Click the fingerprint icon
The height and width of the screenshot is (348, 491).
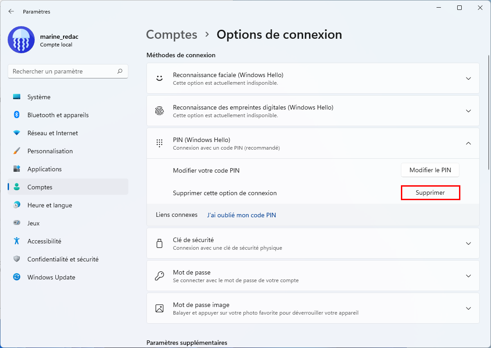159,110
